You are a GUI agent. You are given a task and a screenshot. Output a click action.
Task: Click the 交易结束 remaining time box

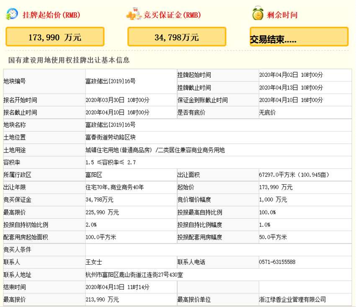pos(298,37)
